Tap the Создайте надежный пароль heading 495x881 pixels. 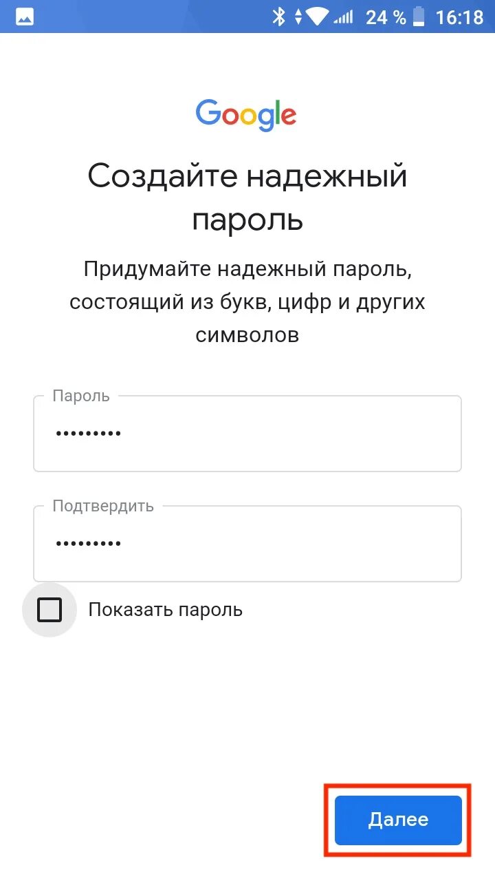(247, 198)
